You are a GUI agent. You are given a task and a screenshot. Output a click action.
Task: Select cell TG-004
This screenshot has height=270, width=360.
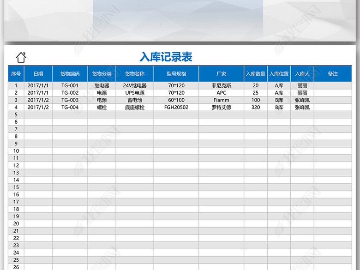coord(70,108)
